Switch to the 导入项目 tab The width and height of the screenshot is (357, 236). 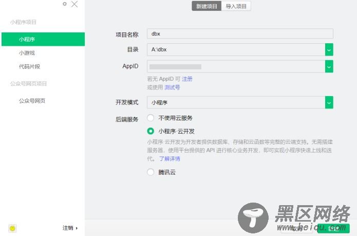pos(236,6)
